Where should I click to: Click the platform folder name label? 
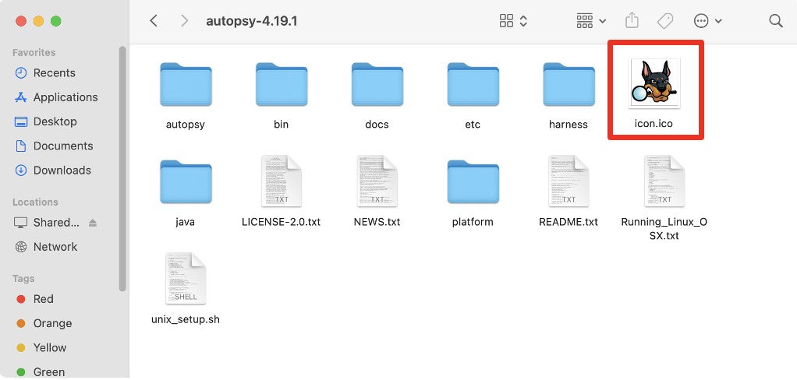(x=473, y=222)
